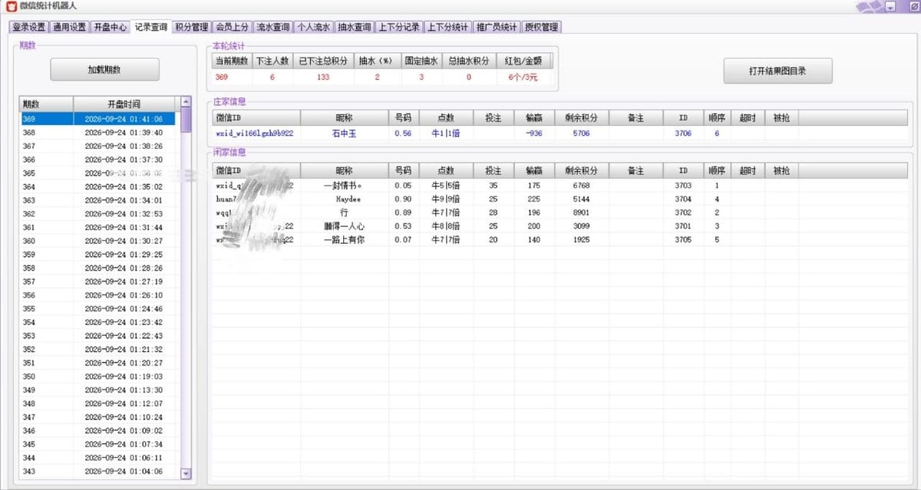
Task: Open the 个人流水 tab
Action: tap(313, 27)
